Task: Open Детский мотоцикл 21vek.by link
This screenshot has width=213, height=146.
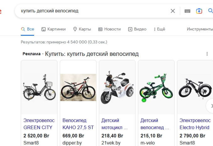Action: coord(114,124)
